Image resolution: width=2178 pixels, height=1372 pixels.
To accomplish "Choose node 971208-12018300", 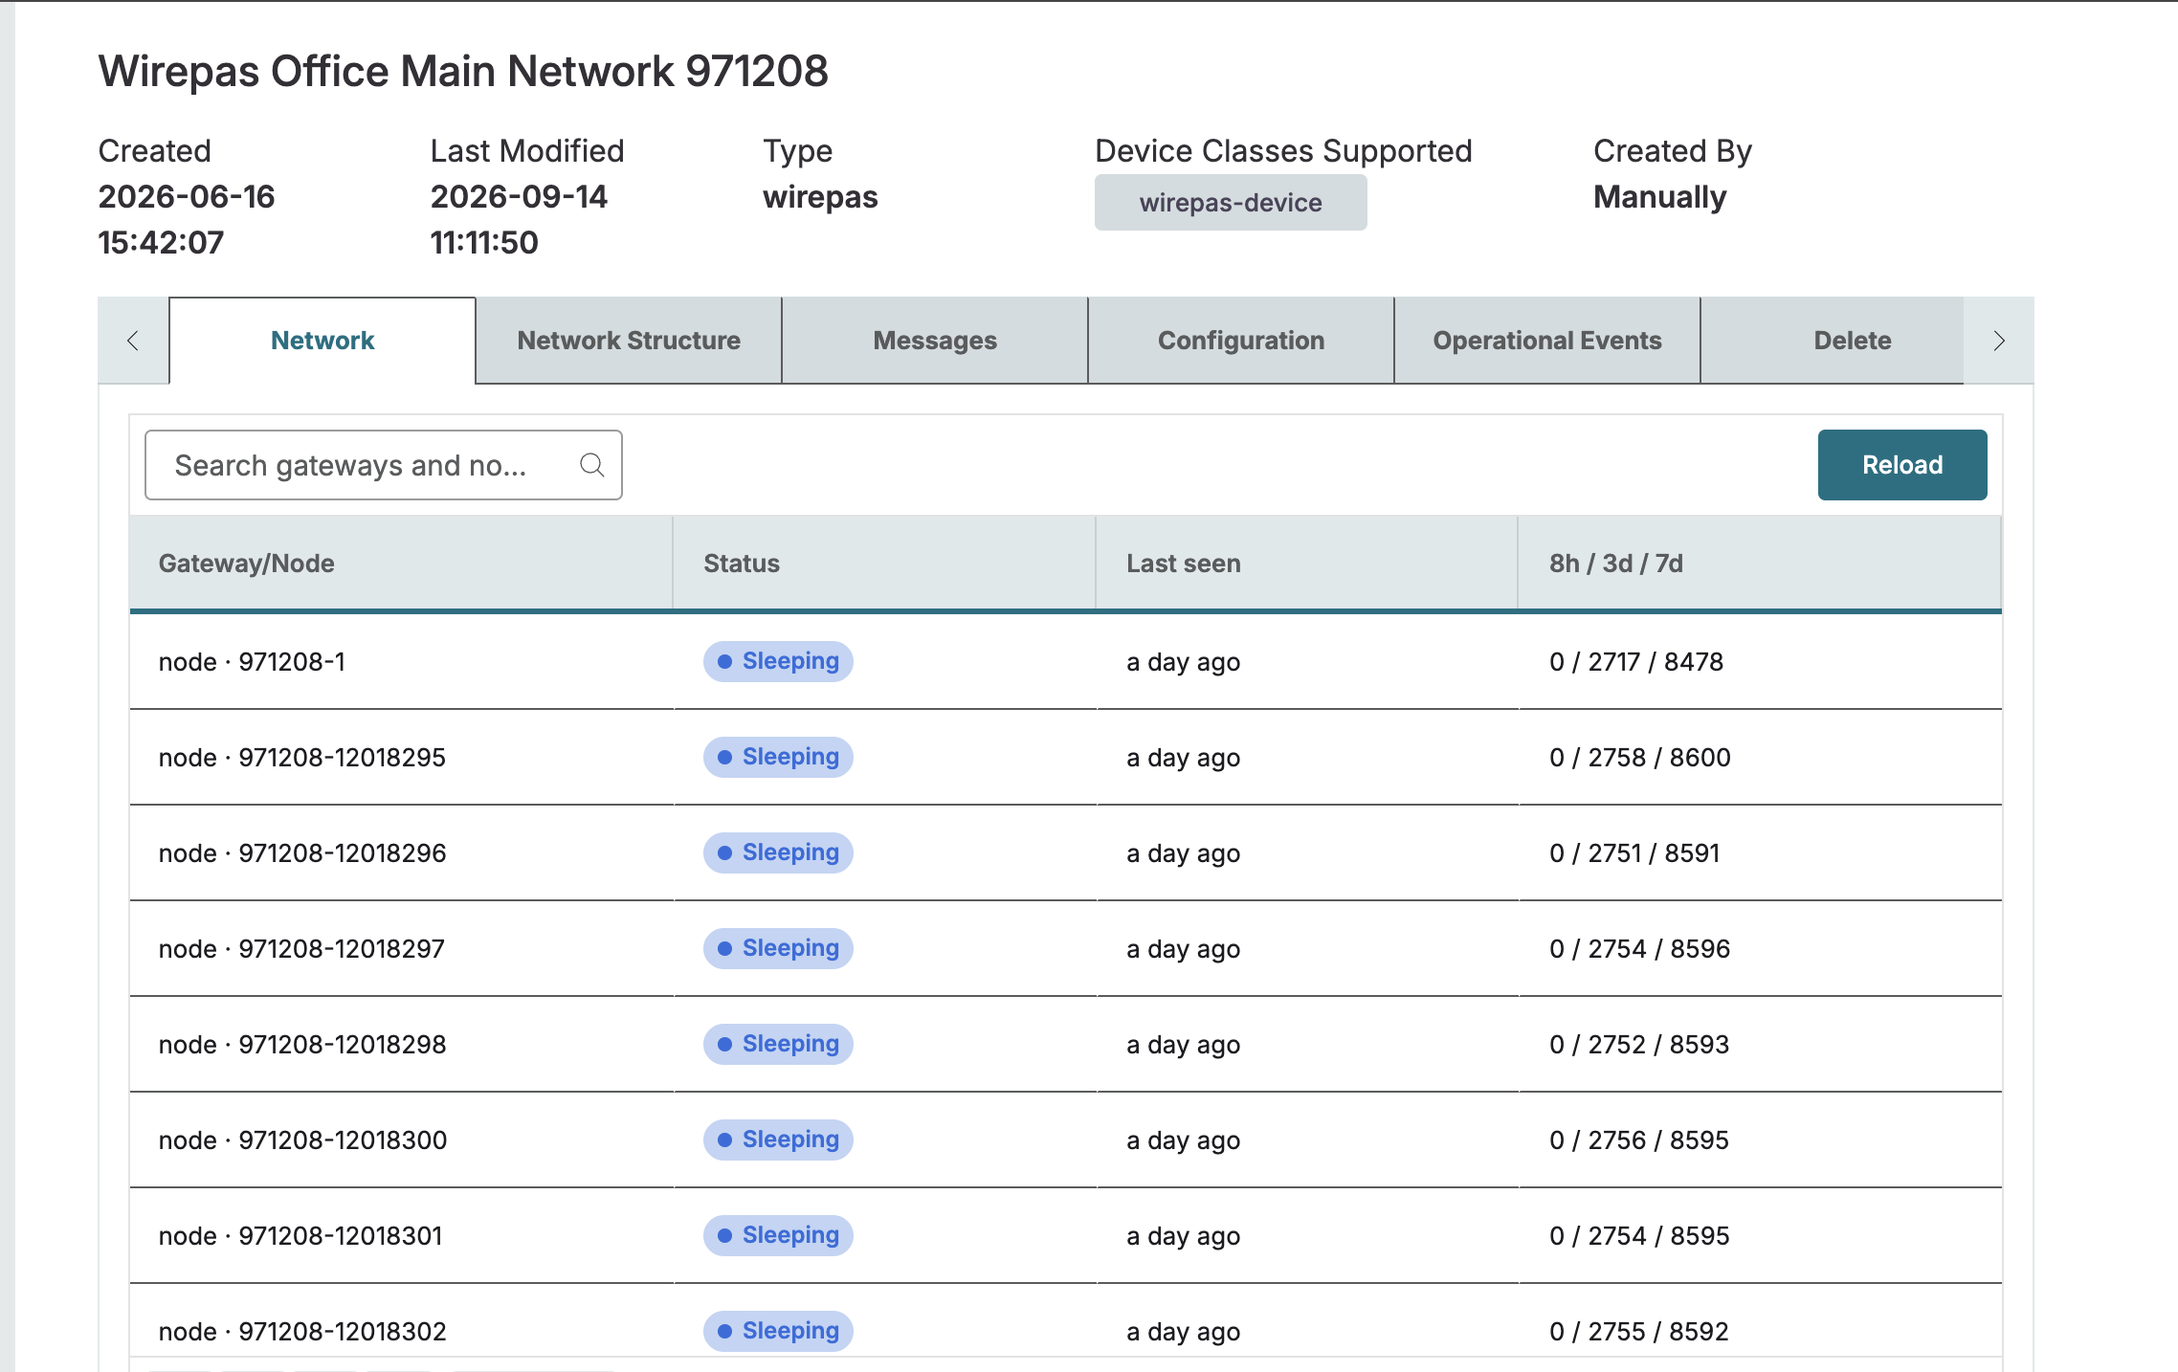I will point(1066,1140).
